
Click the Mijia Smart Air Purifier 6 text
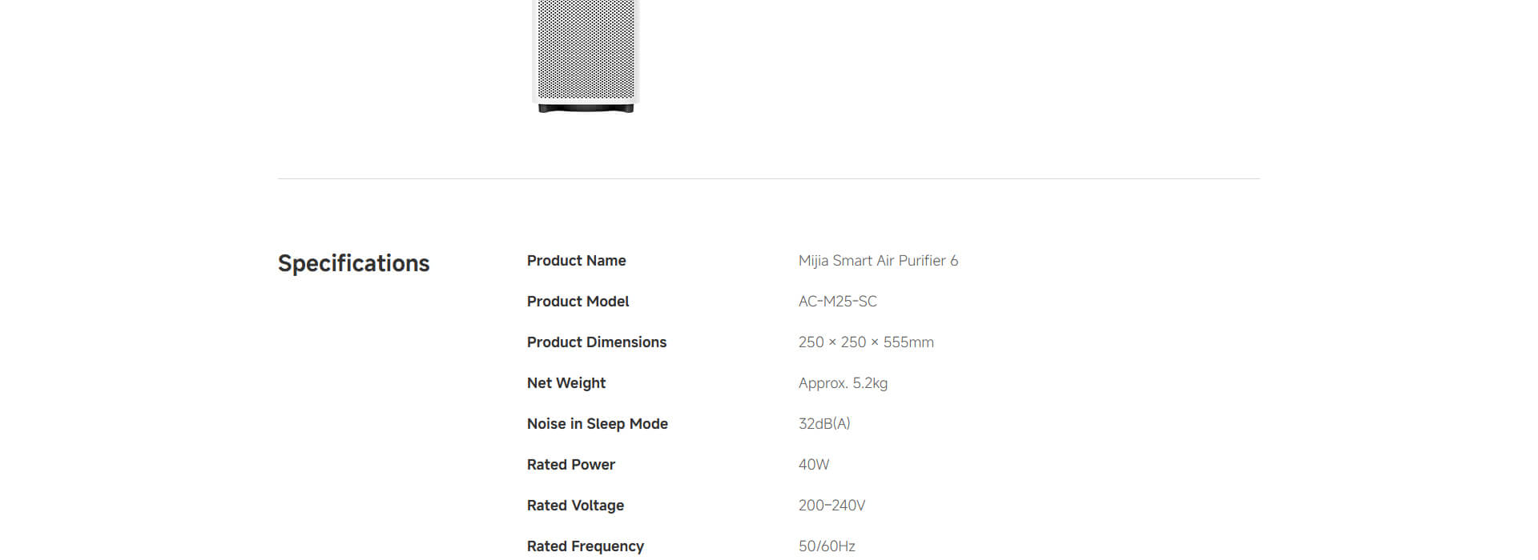(x=878, y=261)
